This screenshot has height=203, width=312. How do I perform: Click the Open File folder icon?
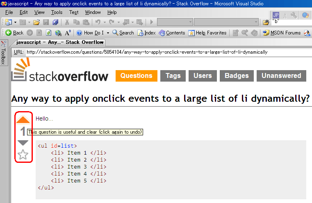[36, 22]
